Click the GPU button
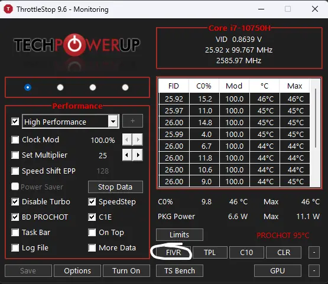Screen dimensions: 328x284 pos(278,271)
